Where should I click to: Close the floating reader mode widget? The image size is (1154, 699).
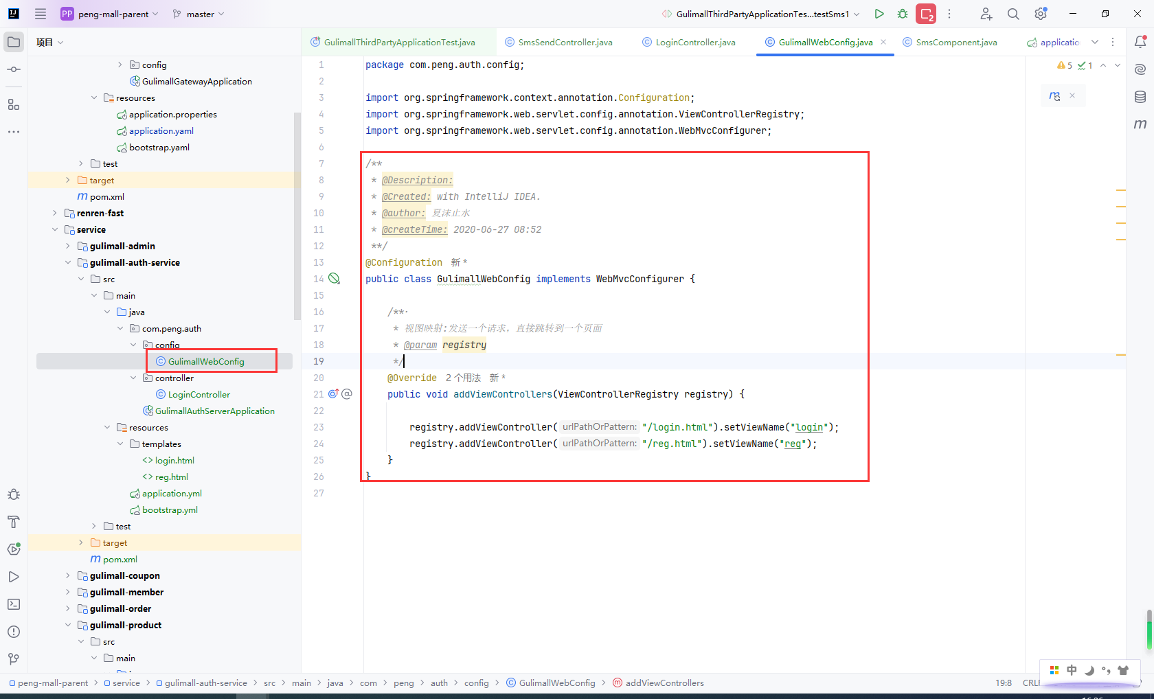[x=1072, y=95]
